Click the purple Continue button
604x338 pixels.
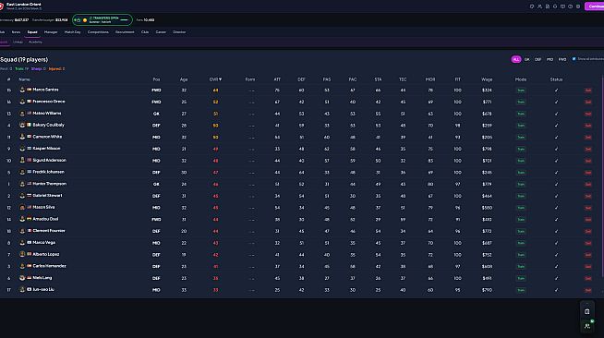tap(595, 6)
